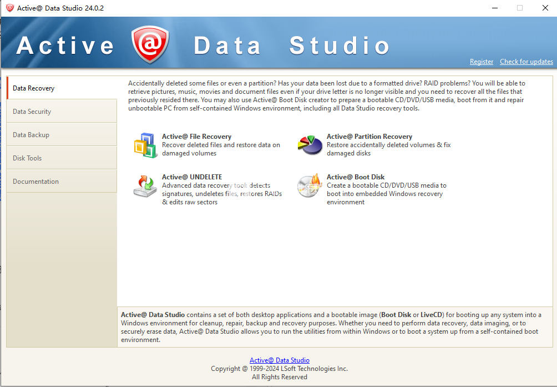
Task: Click the copyright LSoft Technologies text
Action: click(279, 369)
